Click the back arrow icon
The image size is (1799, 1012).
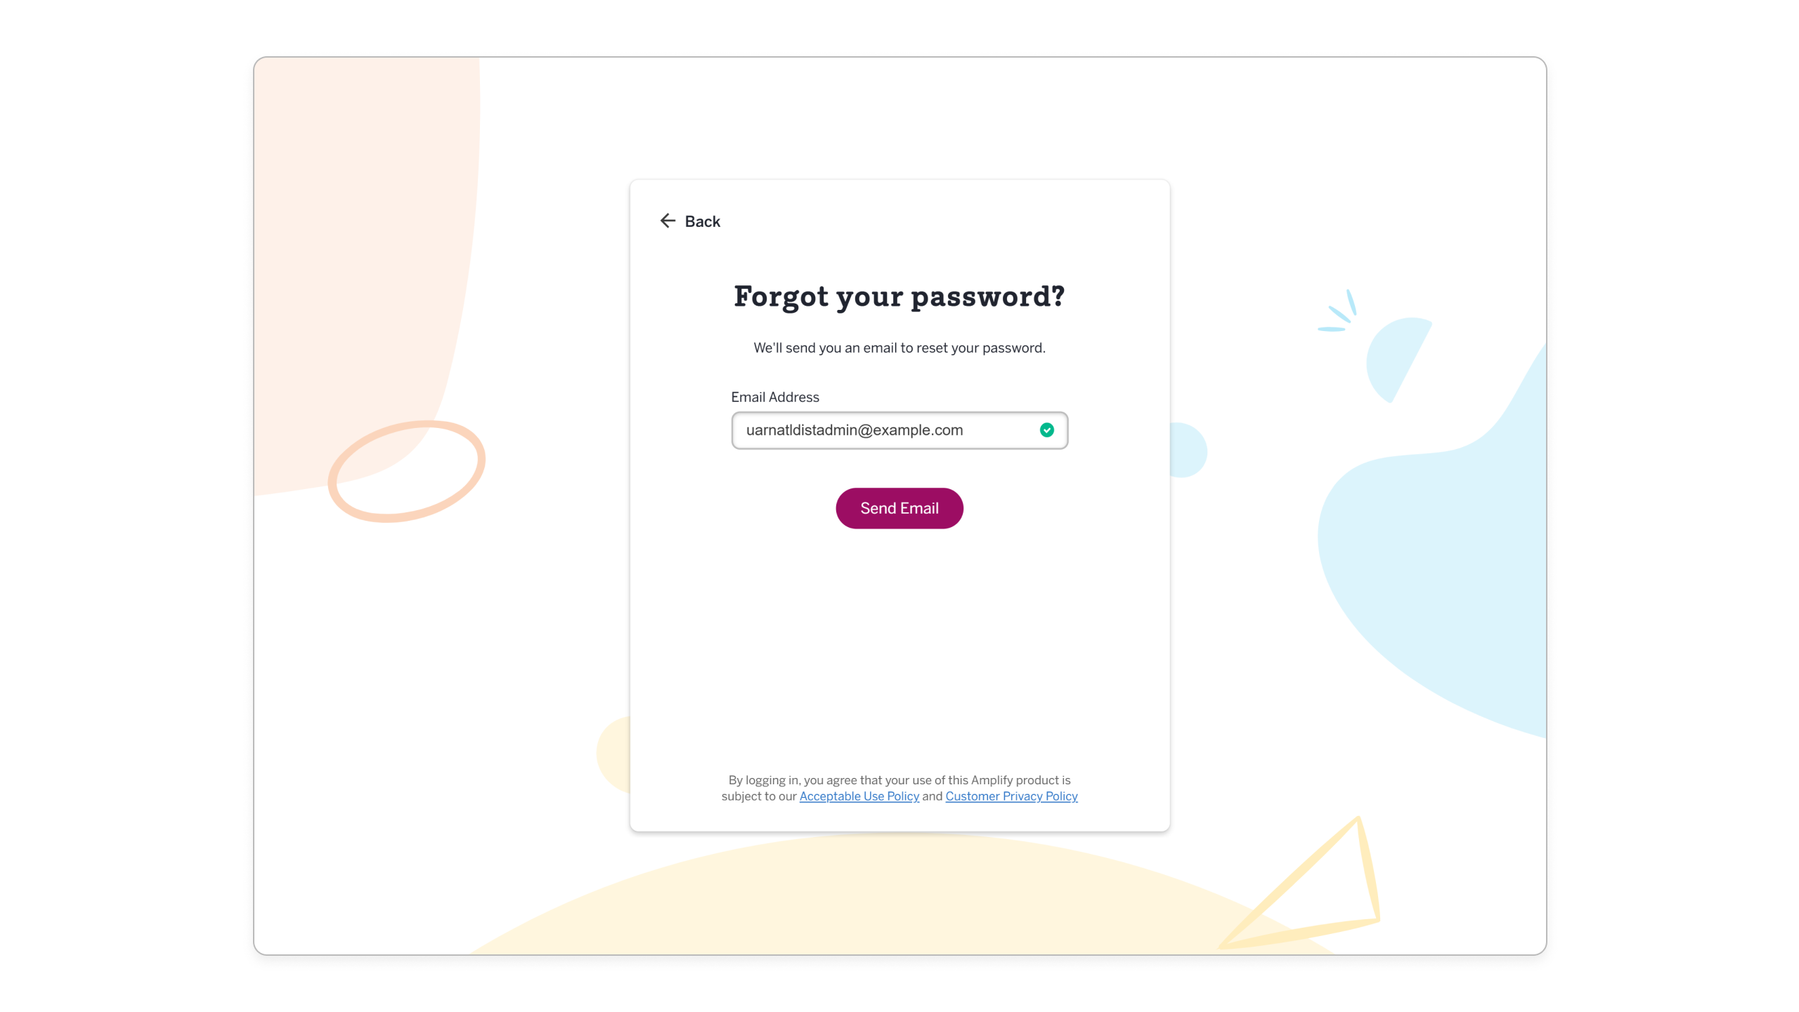coord(667,221)
